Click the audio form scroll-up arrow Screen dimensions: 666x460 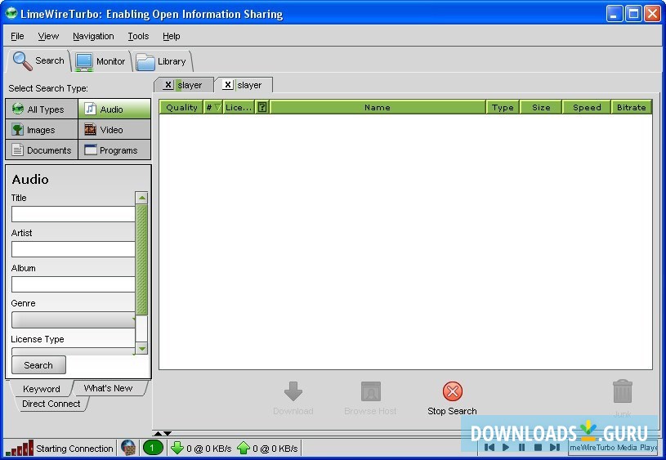(x=142, y=198)
